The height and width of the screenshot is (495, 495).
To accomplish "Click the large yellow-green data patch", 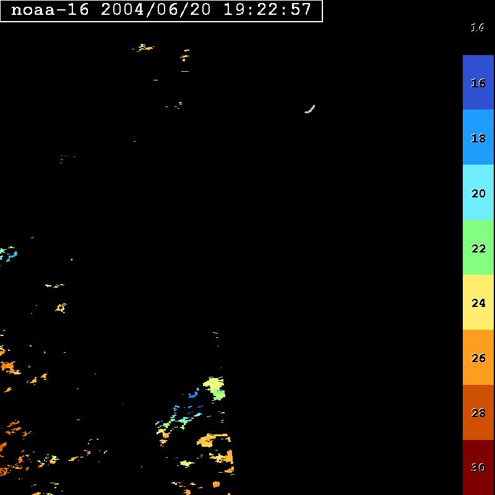I will 215,387.
